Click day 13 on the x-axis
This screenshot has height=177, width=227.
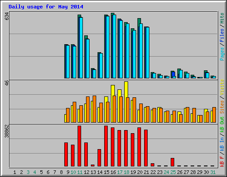click(93, 172)
